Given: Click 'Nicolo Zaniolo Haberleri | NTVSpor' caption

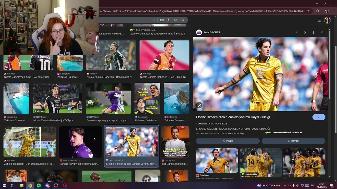Looking at the screenshot, I should pos(53,120).
